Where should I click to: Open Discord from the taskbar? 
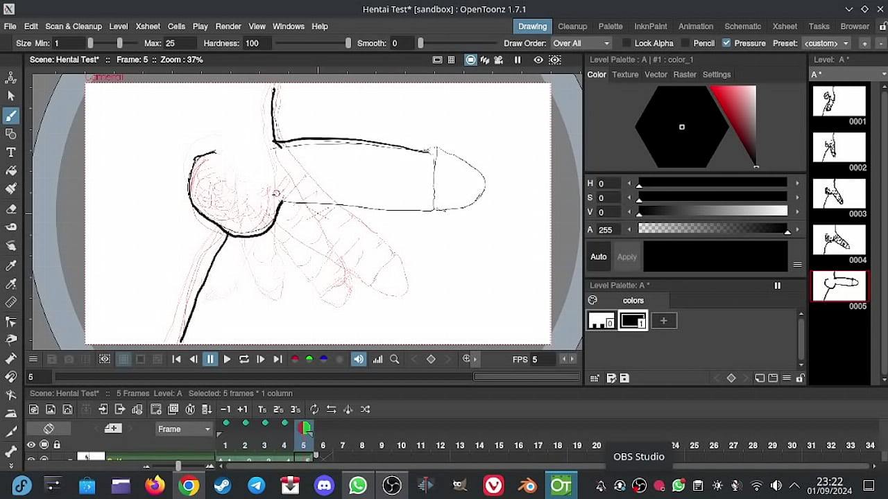[324, 485]
